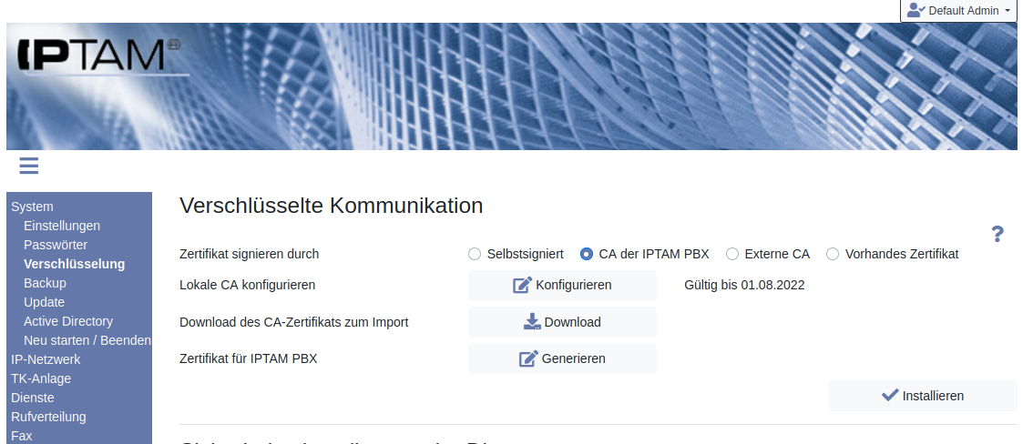Go to Active Directory in sidebar
Viewport: 1033px width, 444px height.
click(68, 321)
